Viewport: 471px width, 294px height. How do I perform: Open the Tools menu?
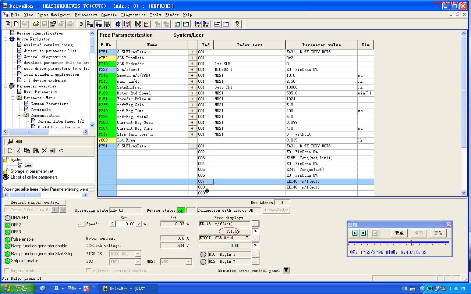point(155,15)
